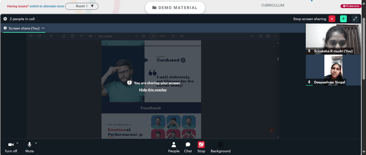Open the DEMO MATERIAL folder button

click(x=175, y=8)
